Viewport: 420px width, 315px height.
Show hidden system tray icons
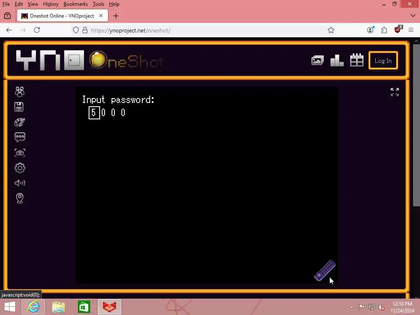click(x=352, y=307)
